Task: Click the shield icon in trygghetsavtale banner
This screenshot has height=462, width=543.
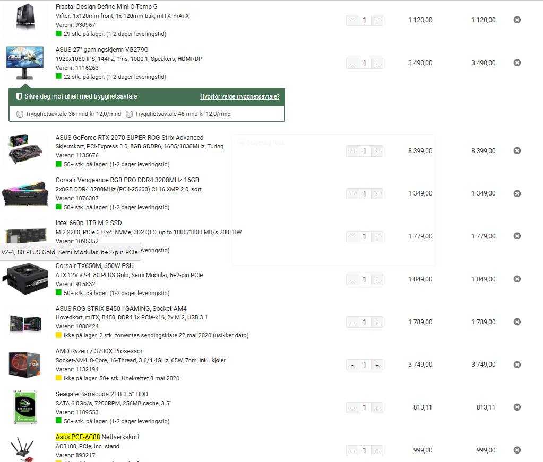Action: pos(19,96)
